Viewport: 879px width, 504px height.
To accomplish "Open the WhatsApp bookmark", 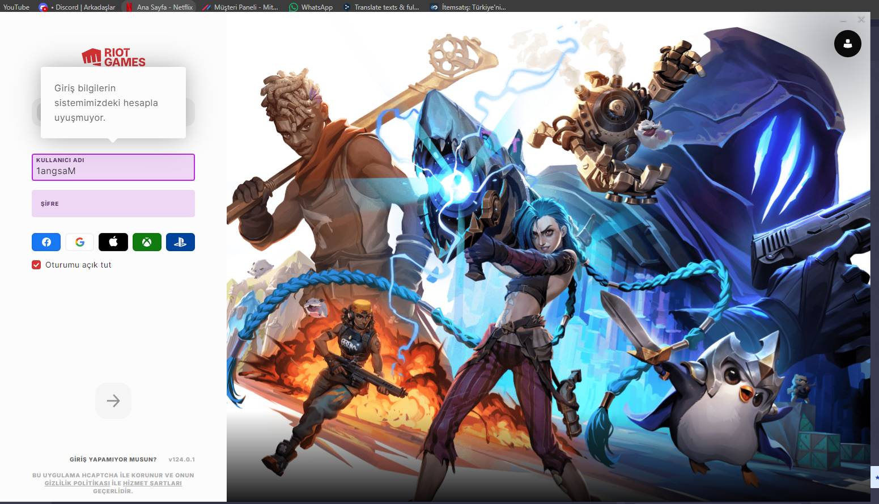I will point(311,7).
